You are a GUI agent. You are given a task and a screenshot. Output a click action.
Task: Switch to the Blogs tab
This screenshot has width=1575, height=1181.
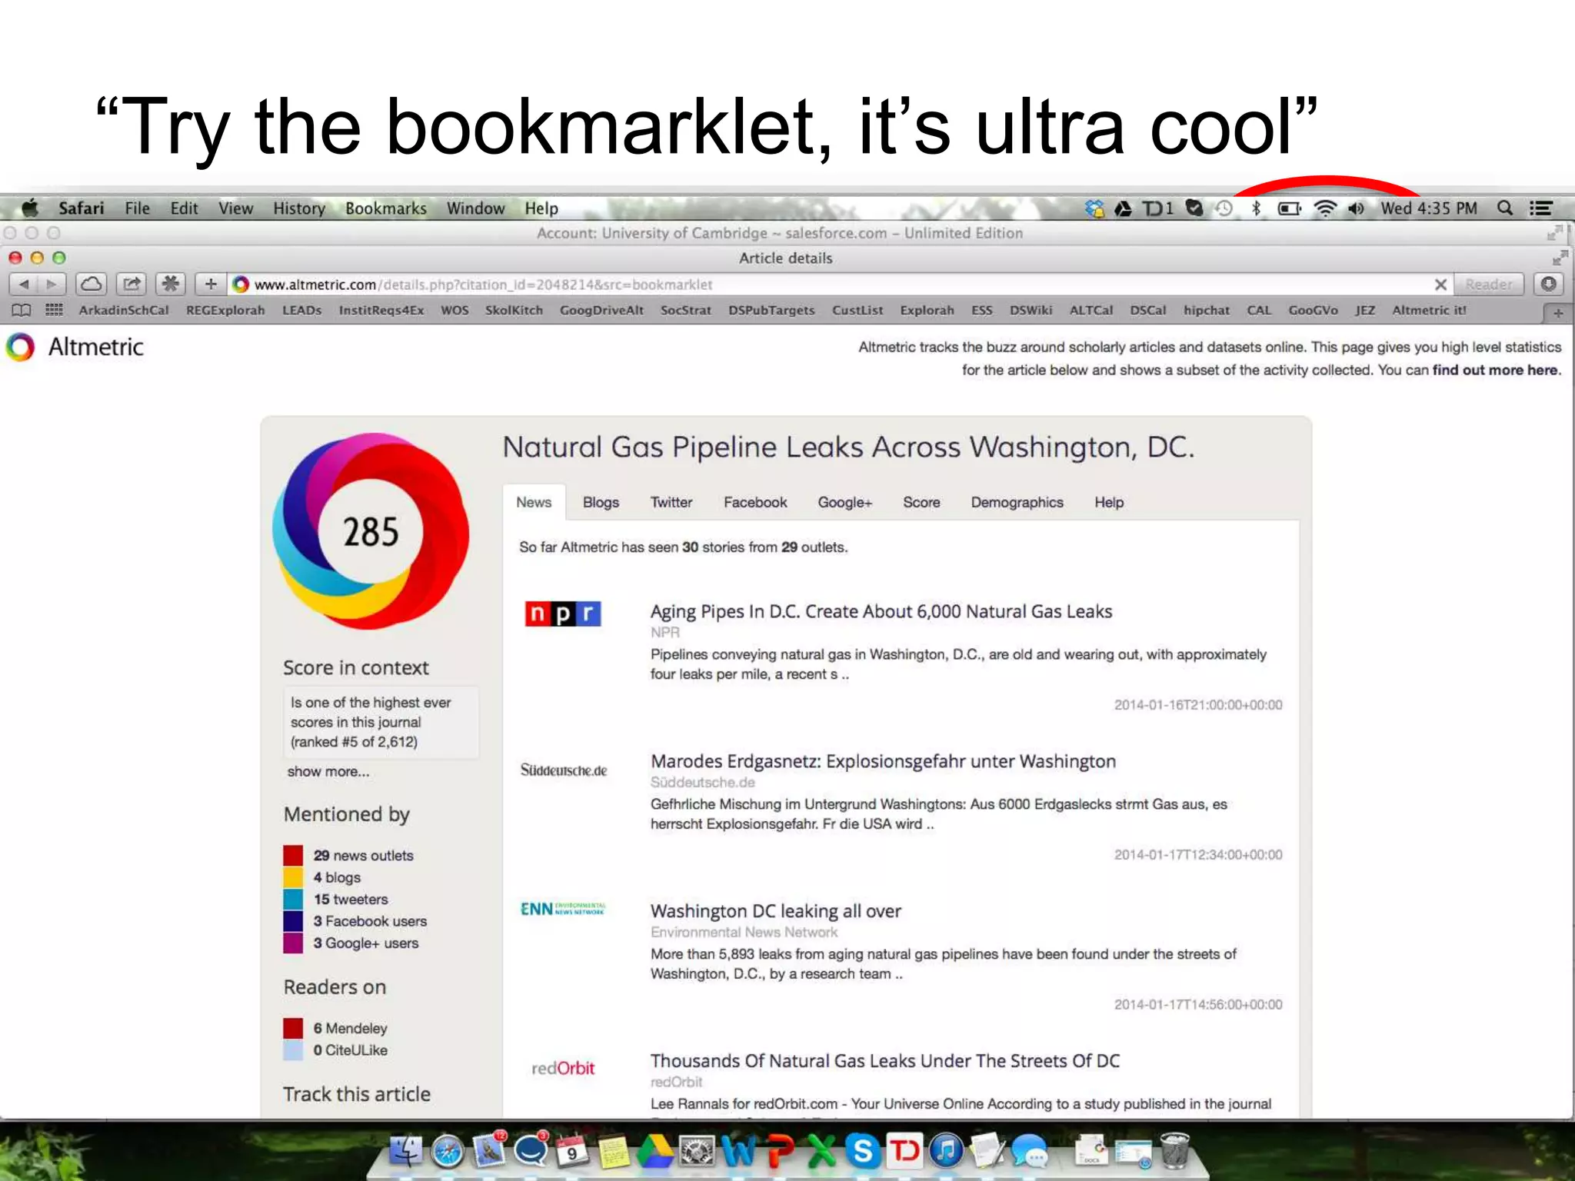601,502
